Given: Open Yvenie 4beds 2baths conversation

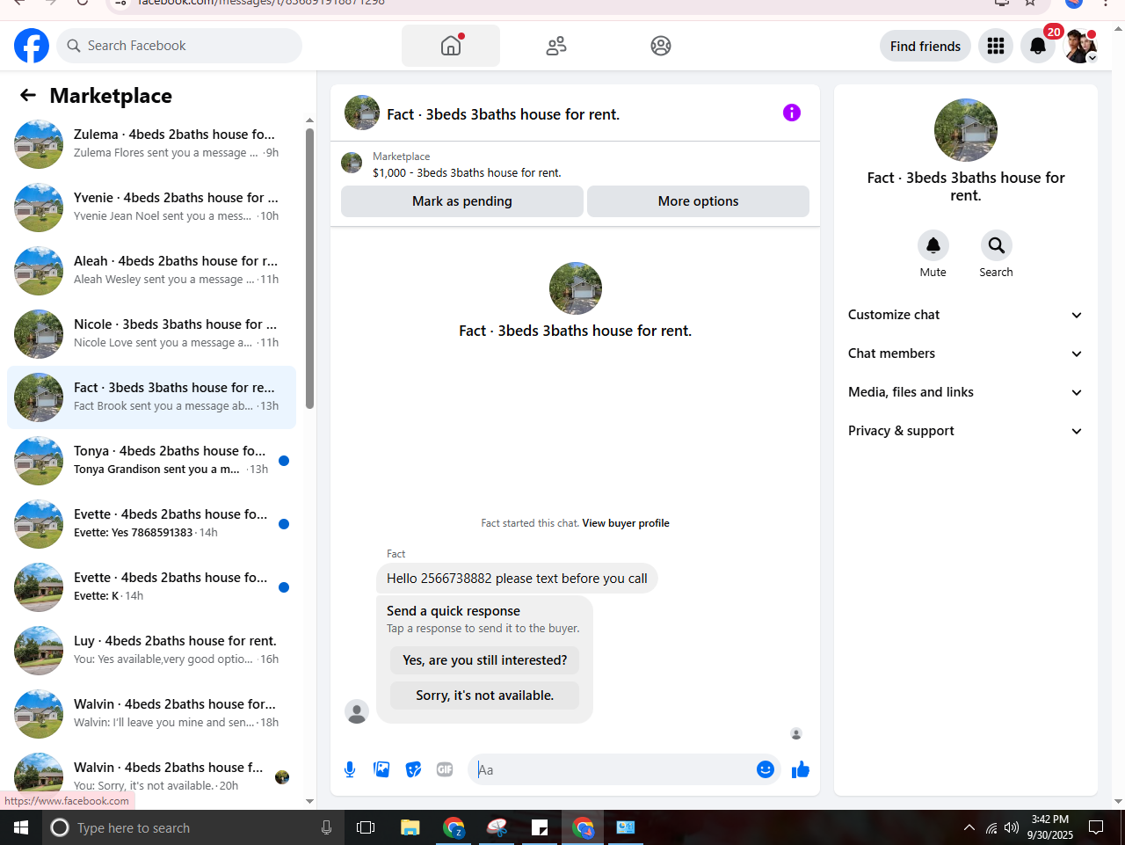Looking at the screenshot, I should (151, 208).
